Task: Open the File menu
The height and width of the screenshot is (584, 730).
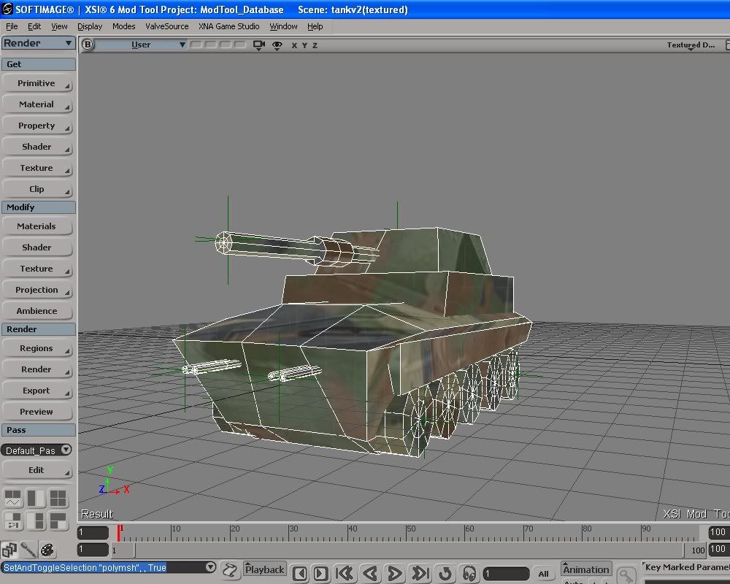Action: 12,26
